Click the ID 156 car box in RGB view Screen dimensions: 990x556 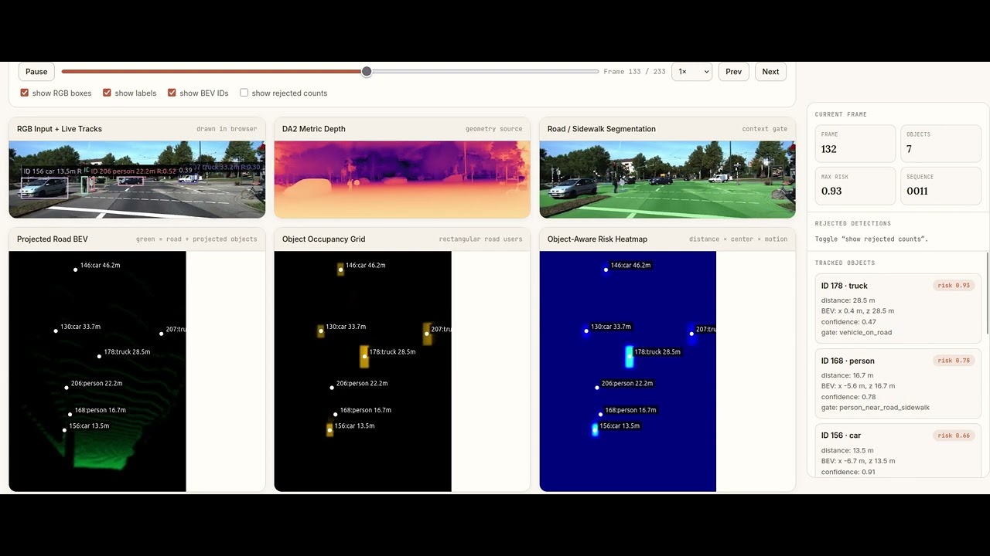(x=44, y=188)
